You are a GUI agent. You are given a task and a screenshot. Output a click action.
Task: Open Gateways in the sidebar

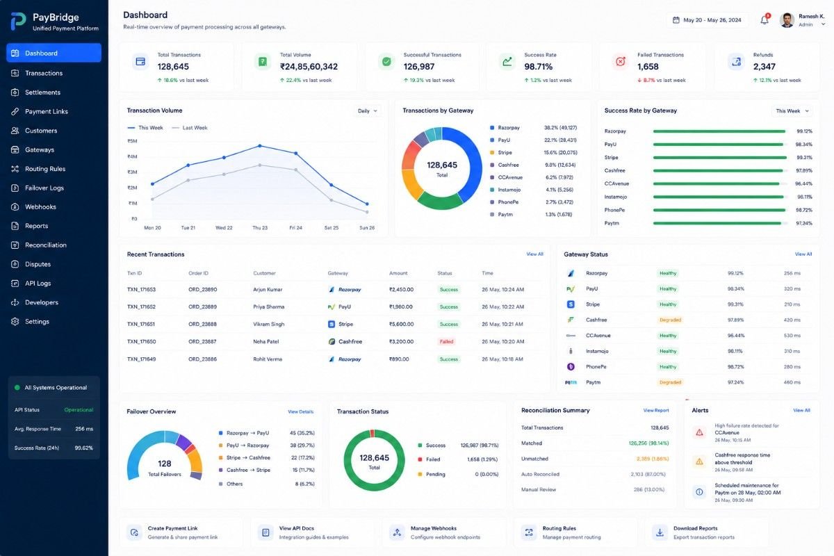click(54, 149)
